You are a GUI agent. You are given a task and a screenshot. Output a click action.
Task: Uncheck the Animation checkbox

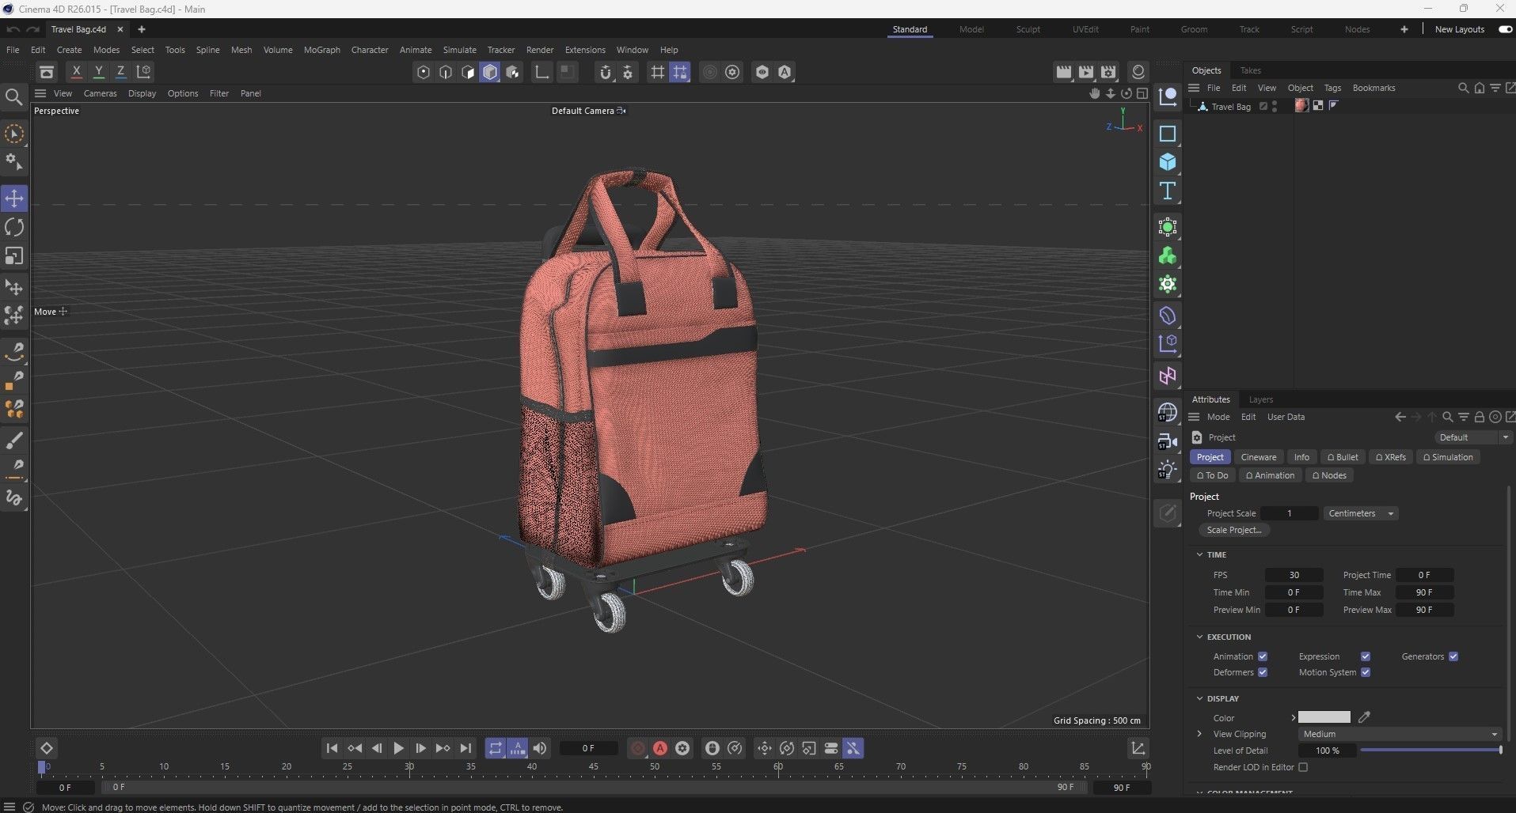1263,656
